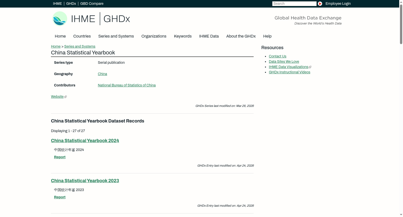Click 'China Statistical Yearbook Dataset Records' heading
Viewport: 403px width, 217px height.
point(97,121)
